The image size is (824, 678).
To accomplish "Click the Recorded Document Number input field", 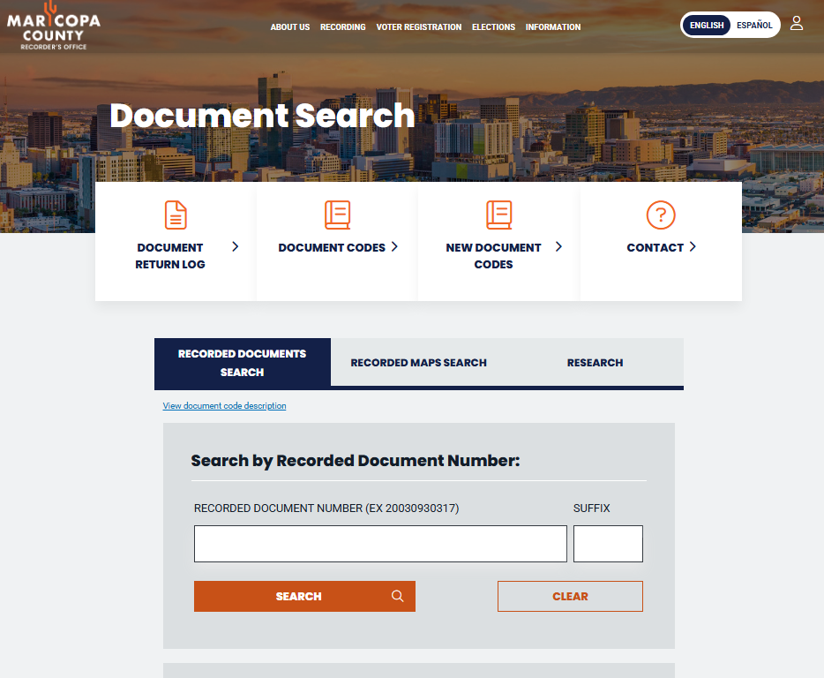I will click(380, 544).
